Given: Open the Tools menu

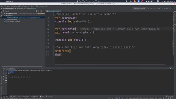Looking at the screenshot, I should pyautogui.click(x=33, y=6).
